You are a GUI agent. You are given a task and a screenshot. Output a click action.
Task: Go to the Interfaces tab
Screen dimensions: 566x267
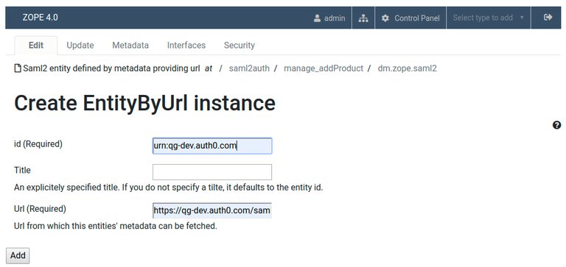[x=186, y=46]
